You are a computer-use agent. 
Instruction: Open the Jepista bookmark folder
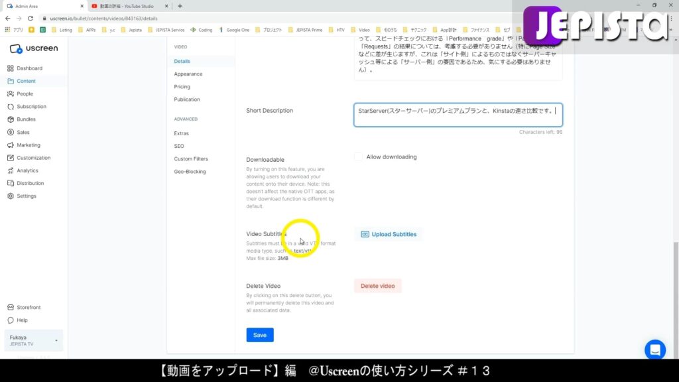tap(131, 30)
